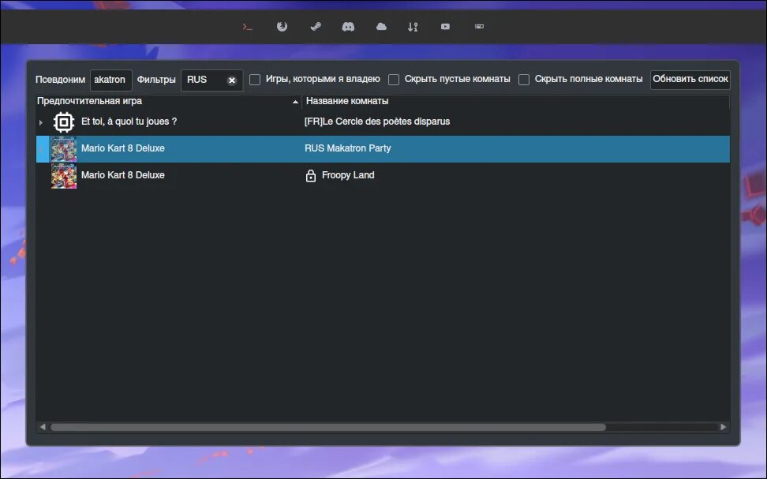
Task: Select room name 'Froopy Land'
Action: [348, 175]
